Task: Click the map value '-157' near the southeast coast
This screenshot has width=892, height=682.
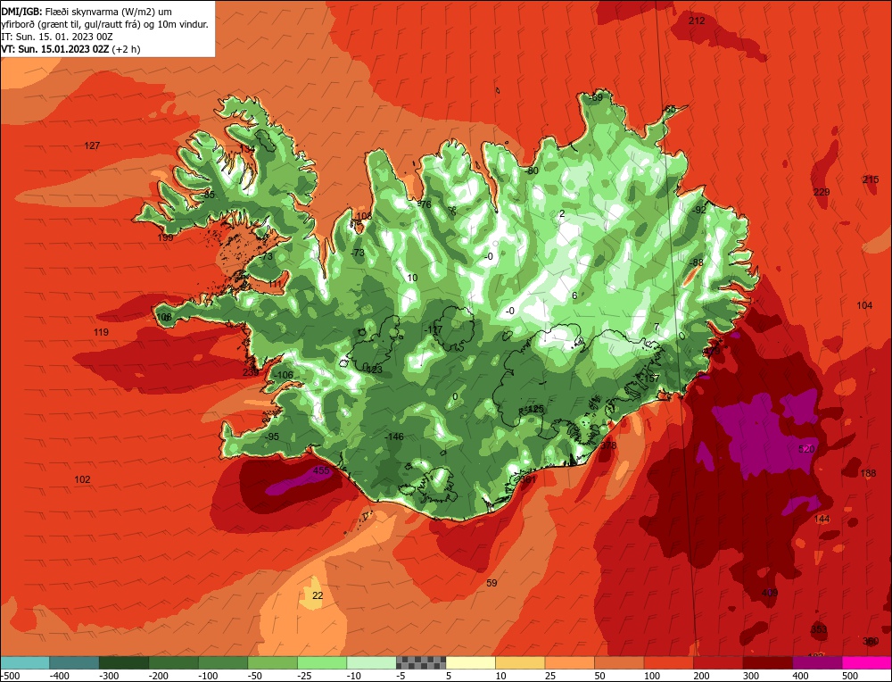Action: pos(650,378)
